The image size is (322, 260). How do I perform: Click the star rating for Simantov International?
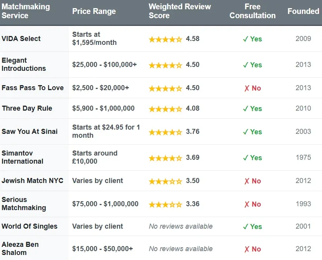tap(165, 158)
